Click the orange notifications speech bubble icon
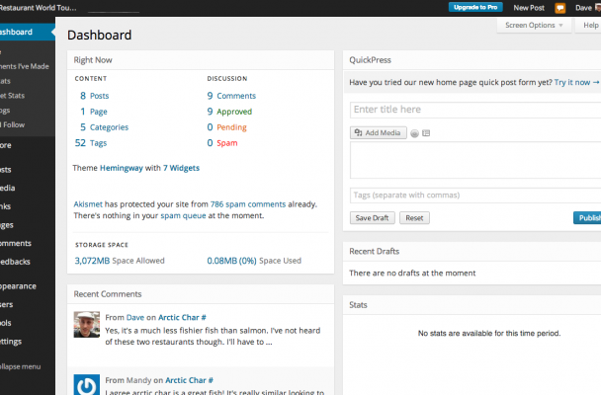Image resolution: width=601 pixels, height=395 pixels. coord(559,7)
